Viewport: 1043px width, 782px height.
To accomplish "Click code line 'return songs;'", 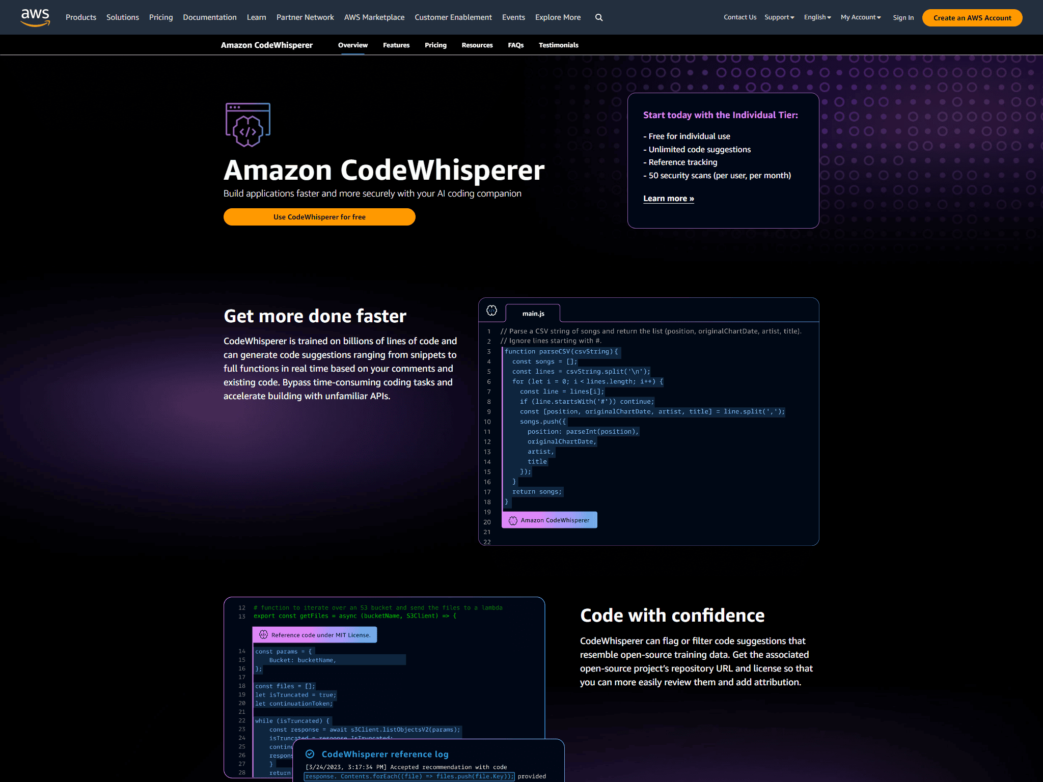I will pyautogui.click(x=537, y=492).
